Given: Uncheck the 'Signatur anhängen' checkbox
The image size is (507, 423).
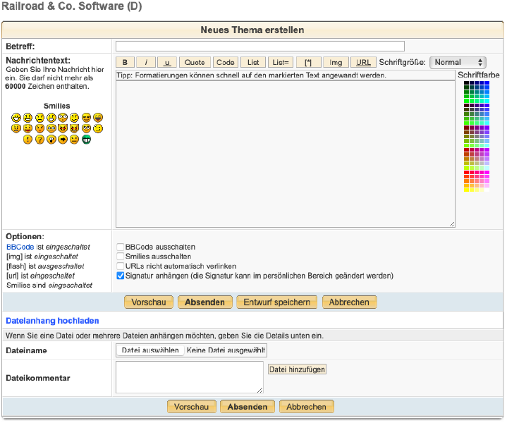Looking at the screenshot, I should coord(121,276).
